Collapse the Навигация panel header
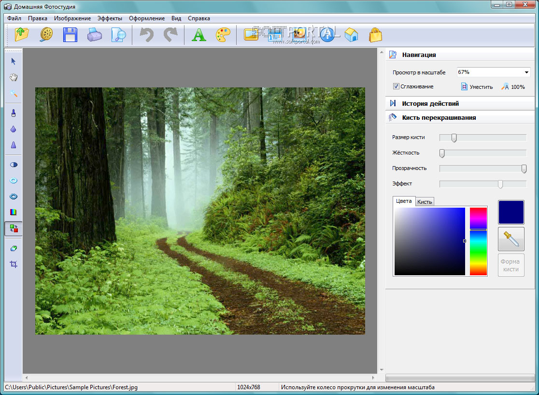Screen dimensions: 539x395 pos(419,55)
